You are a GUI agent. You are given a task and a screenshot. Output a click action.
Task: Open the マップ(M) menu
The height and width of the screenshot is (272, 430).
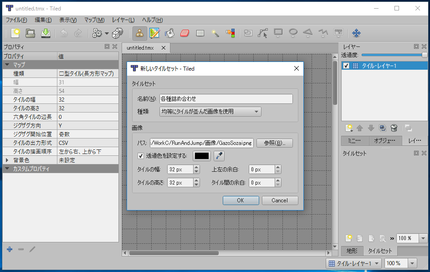(x=94, y=20)
